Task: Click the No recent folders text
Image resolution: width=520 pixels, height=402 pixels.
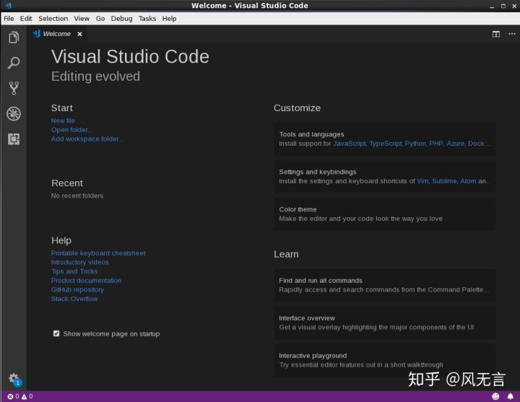Action: 77,196
